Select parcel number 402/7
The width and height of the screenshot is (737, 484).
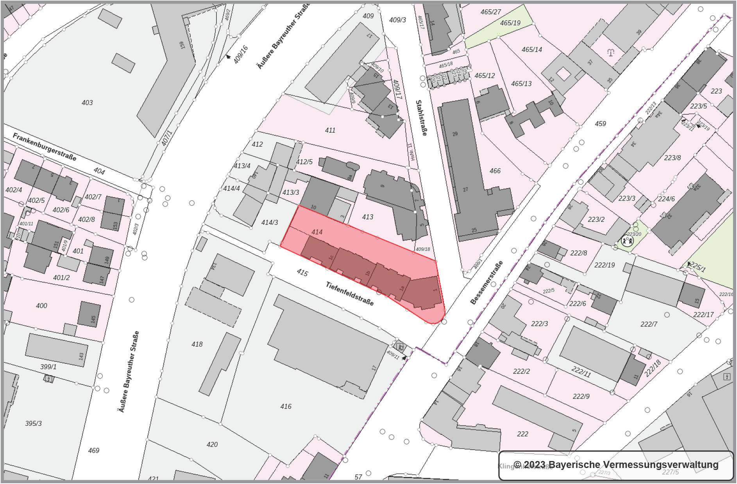[93, 197]
